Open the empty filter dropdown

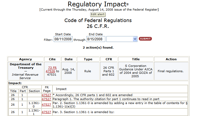tap(122, 39)
